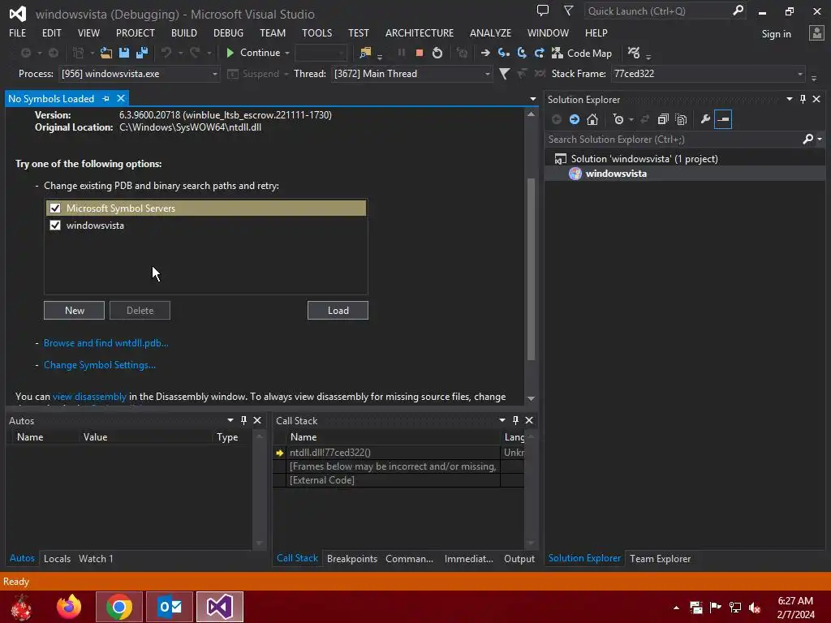Uncheck the windowsvista search path checkbox
This screenshot has height=623, width=831.
point(55,226)
